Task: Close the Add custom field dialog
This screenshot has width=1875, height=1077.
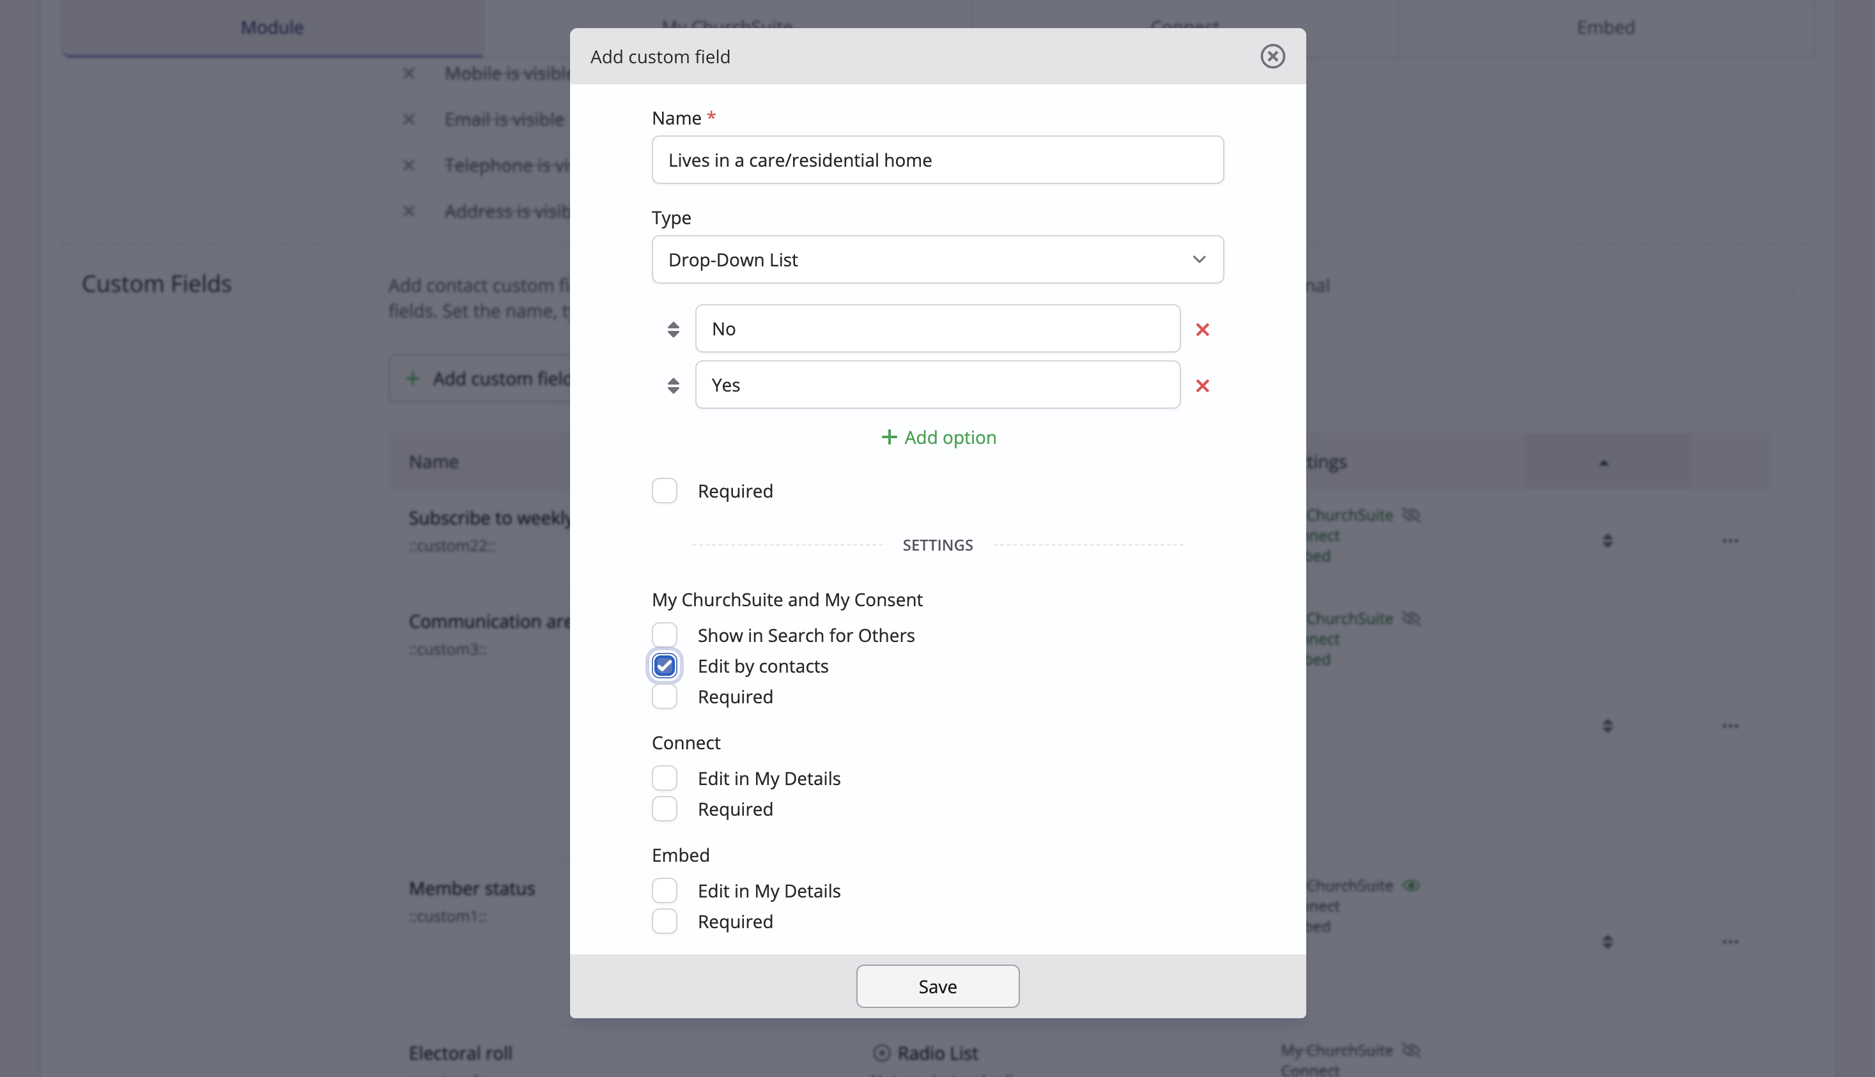Action: 1272,56
